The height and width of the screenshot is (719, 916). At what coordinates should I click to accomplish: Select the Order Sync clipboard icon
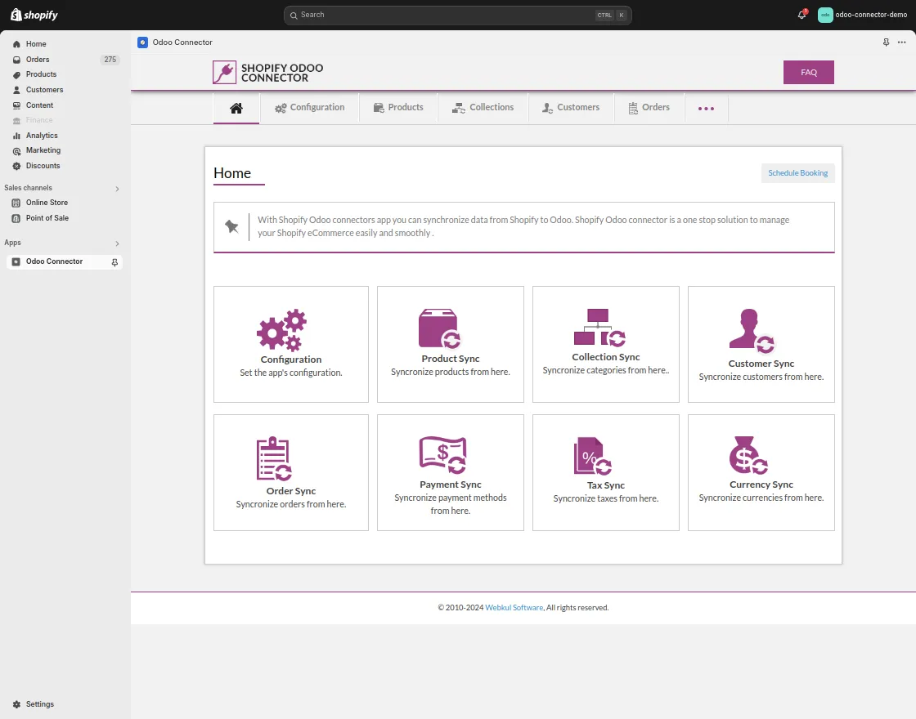pyautogui.click(x=273, y=459)
